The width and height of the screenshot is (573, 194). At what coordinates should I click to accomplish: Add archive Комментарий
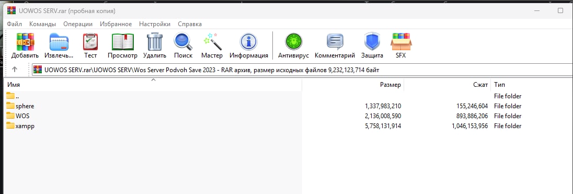click(x=335, y=45)
